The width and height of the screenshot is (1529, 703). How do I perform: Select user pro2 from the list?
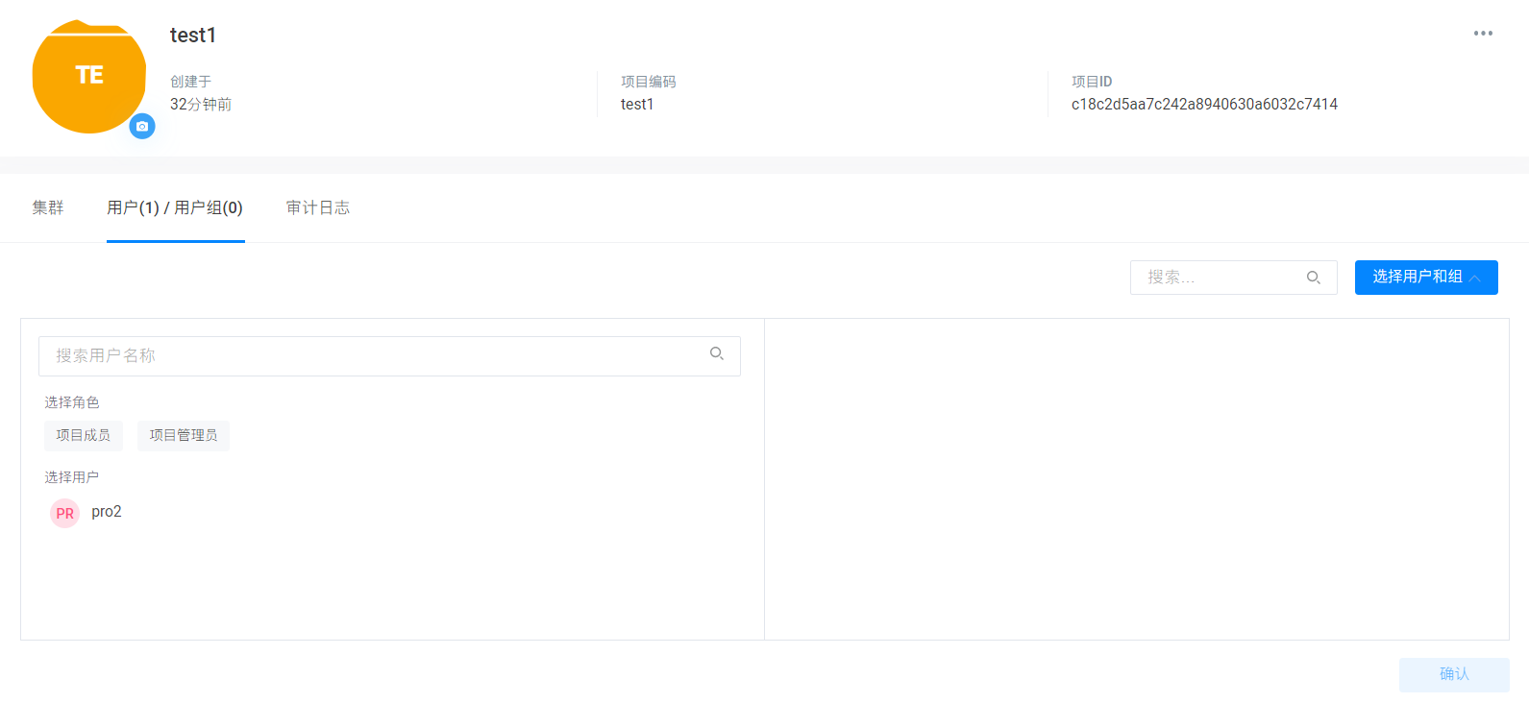click(107, 512)
